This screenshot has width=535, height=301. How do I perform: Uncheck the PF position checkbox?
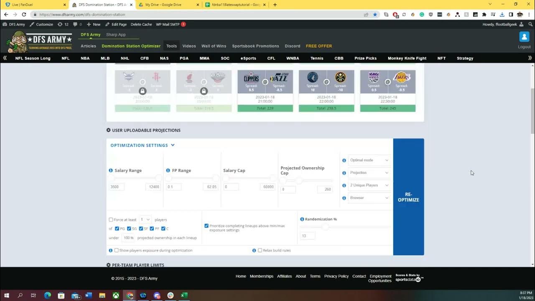point(152,229)
